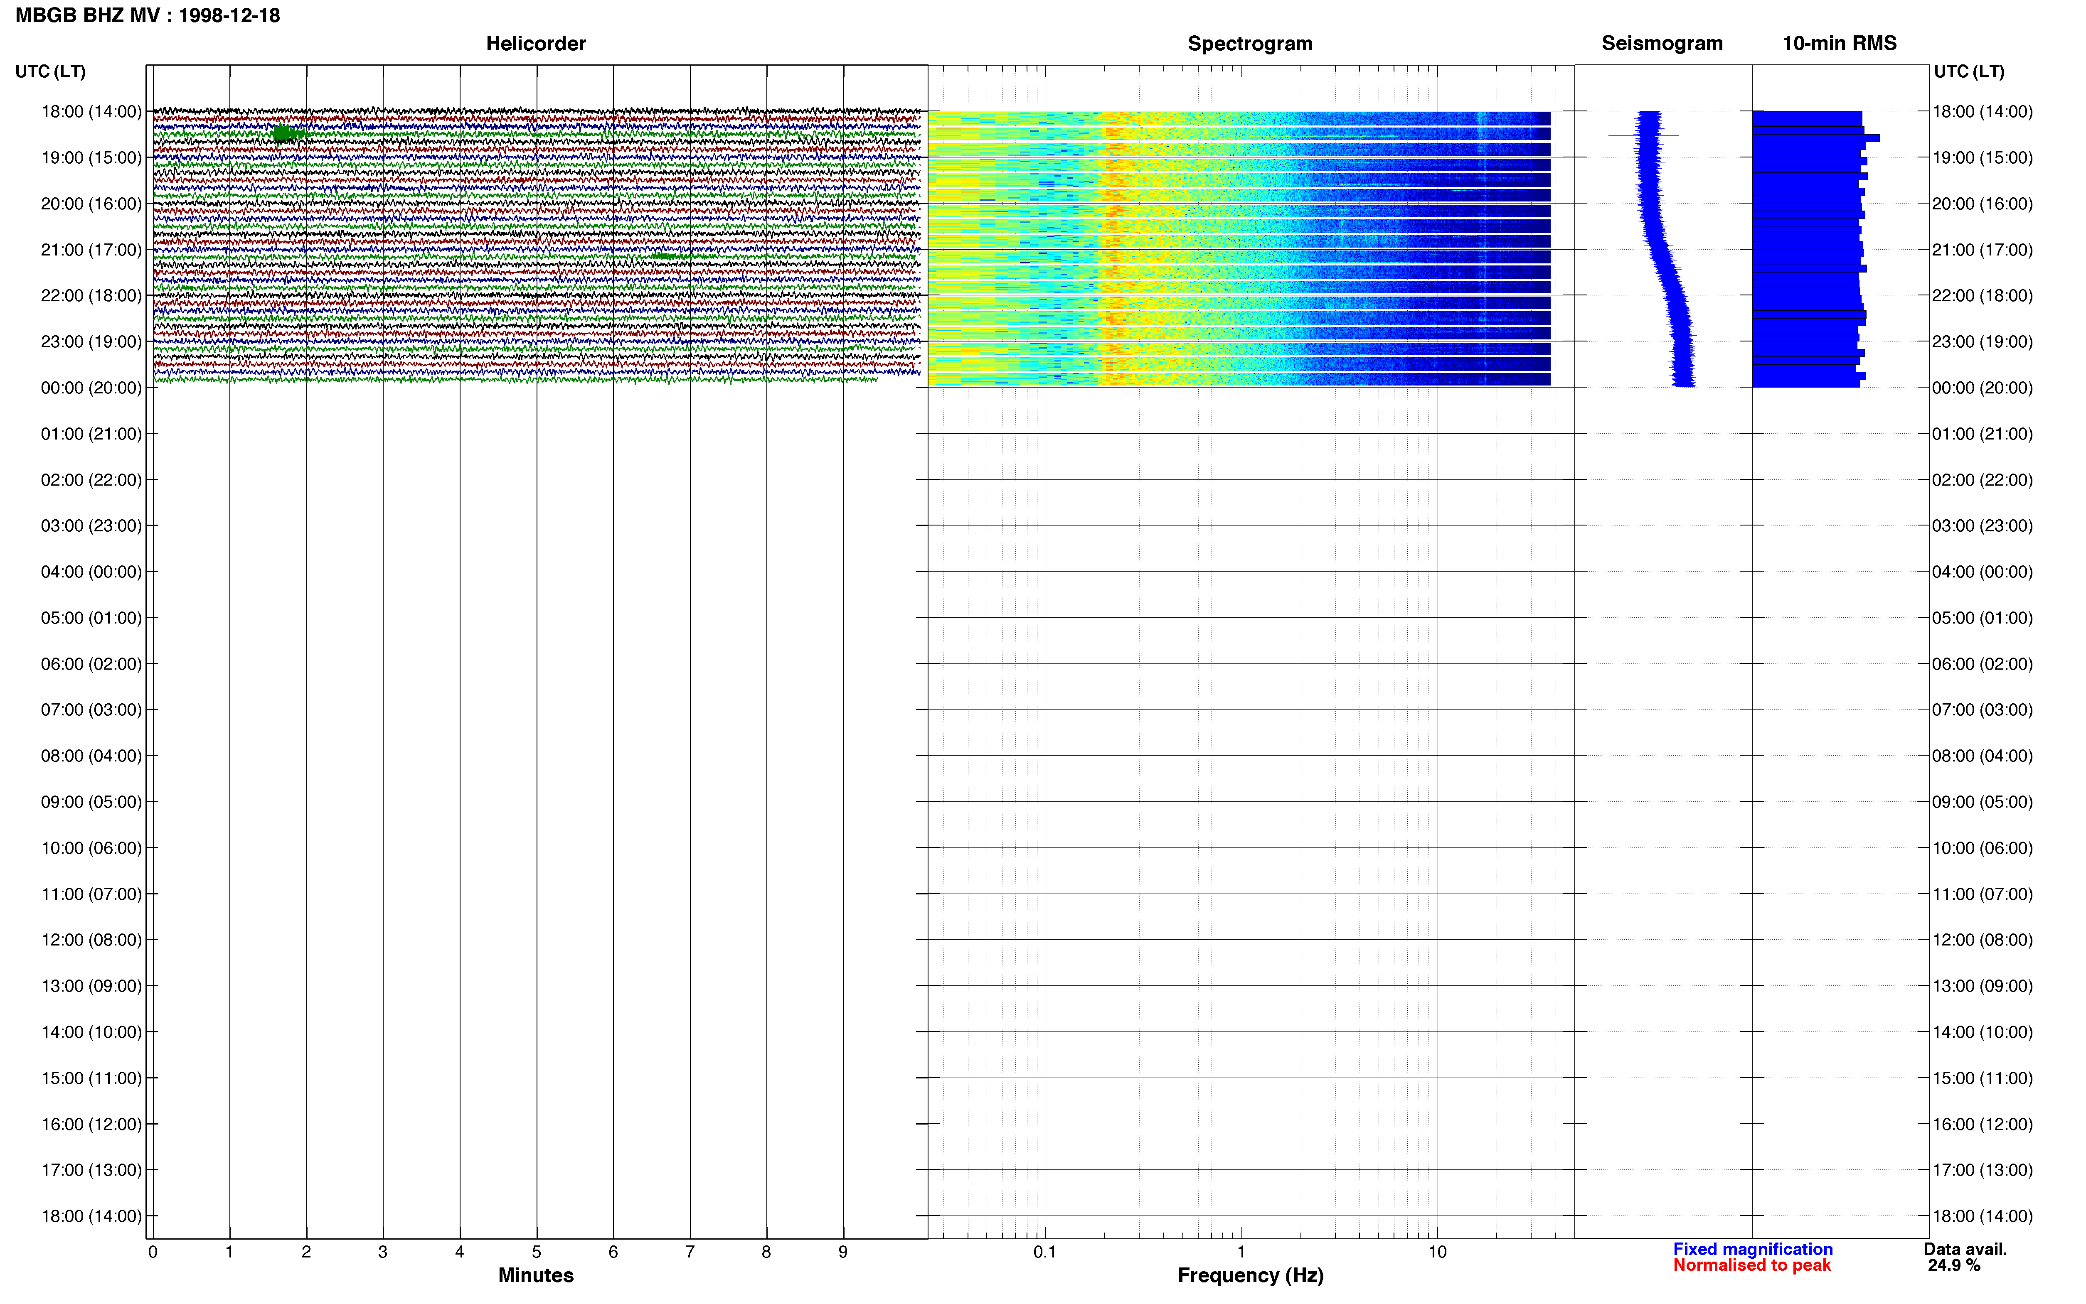Click left axis label 06:00 (02:00)

coord(91,664)
